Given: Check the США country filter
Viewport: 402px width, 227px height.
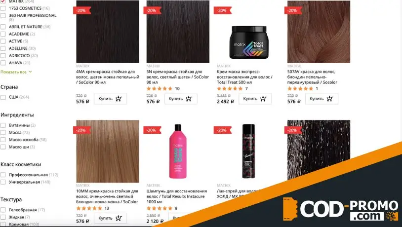Looking at the screenshot, I should [x=3, y=97].
